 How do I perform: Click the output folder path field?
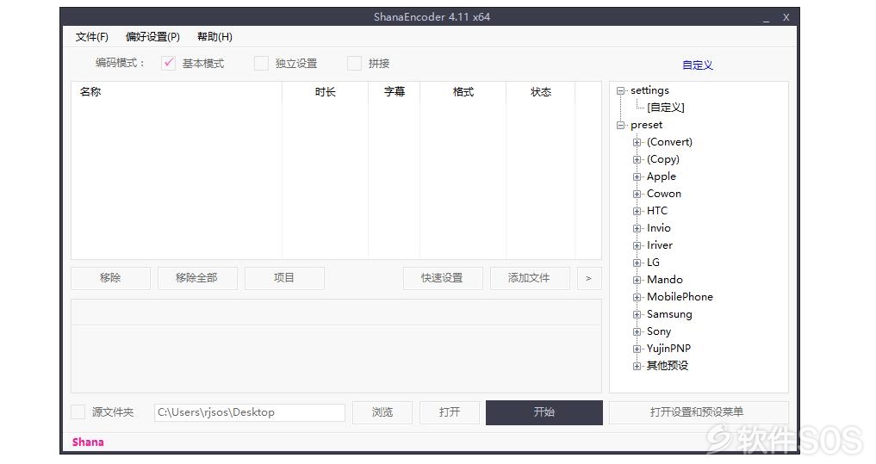coord(250,412)
